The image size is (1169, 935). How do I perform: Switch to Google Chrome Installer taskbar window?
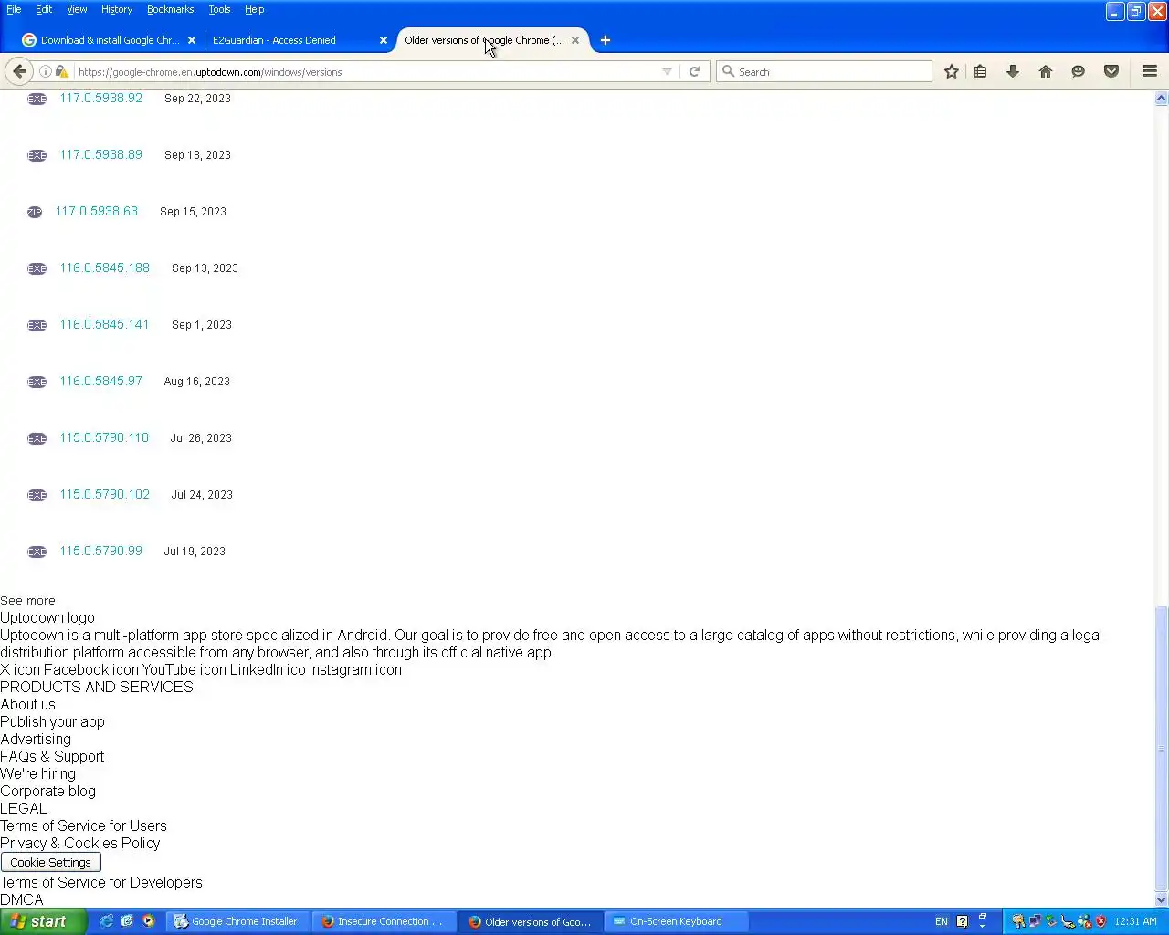[x=239, y=921]
